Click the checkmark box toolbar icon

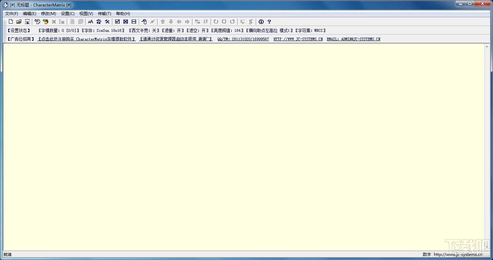coord(117,22)
